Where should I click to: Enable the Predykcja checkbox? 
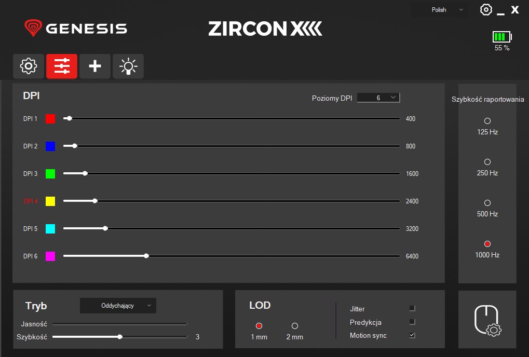[x=412, y=322]
